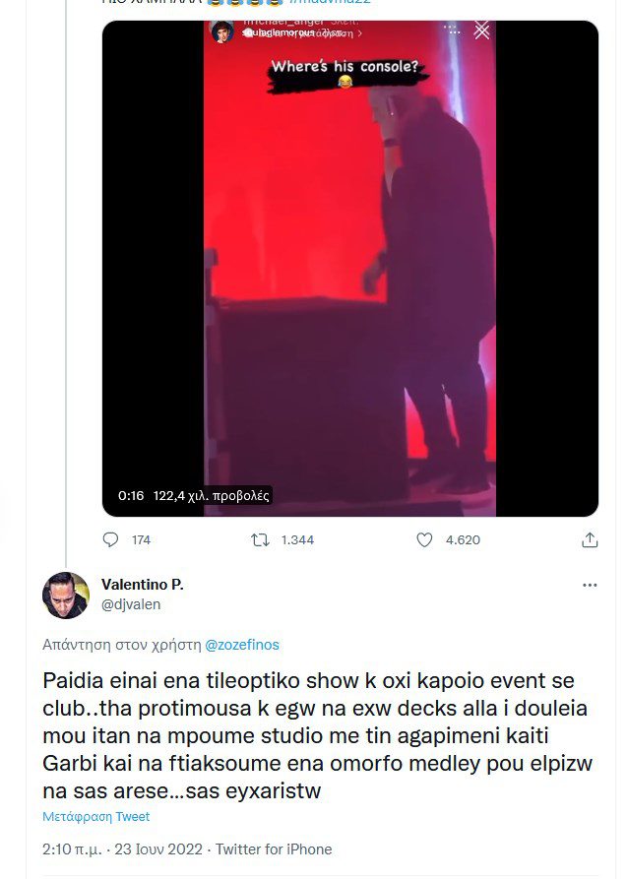The width and height of the screenshot is (627, 879).
Task: Open the Twitter for iPhone source link
Action: [x=274, y=849]
